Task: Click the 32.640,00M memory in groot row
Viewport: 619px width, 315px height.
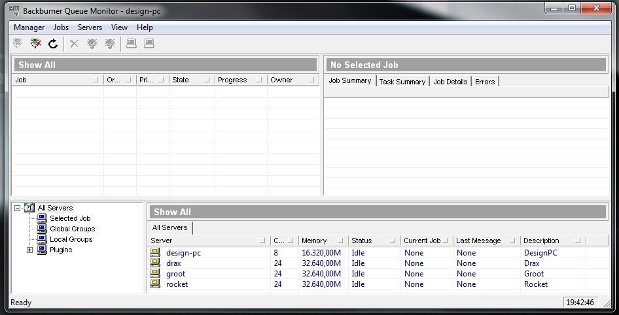Action: pos(321,274)
